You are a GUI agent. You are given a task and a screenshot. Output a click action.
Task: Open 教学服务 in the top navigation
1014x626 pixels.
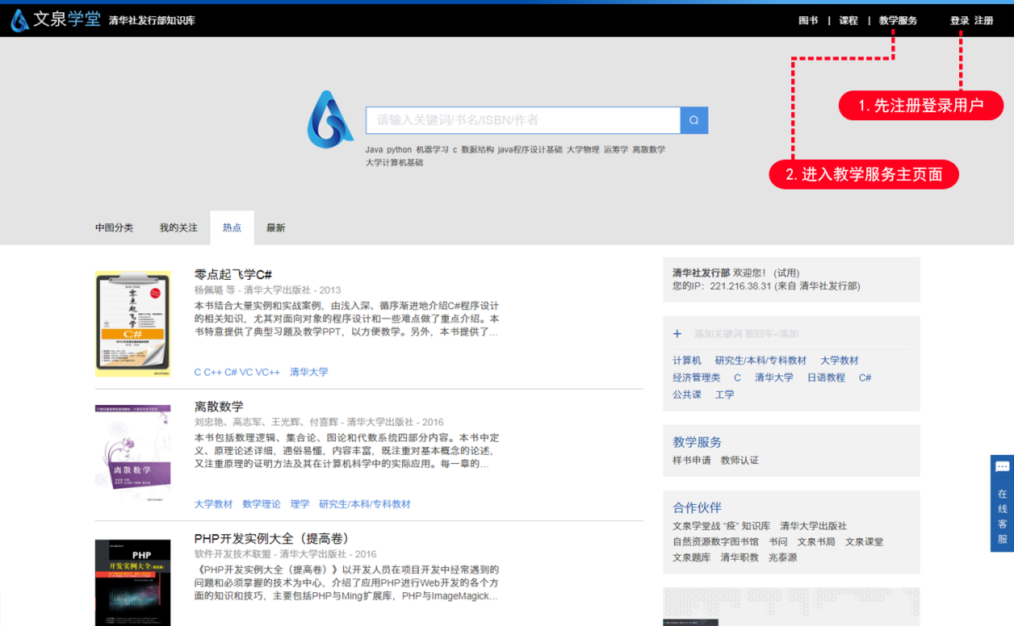coord(898,21)
